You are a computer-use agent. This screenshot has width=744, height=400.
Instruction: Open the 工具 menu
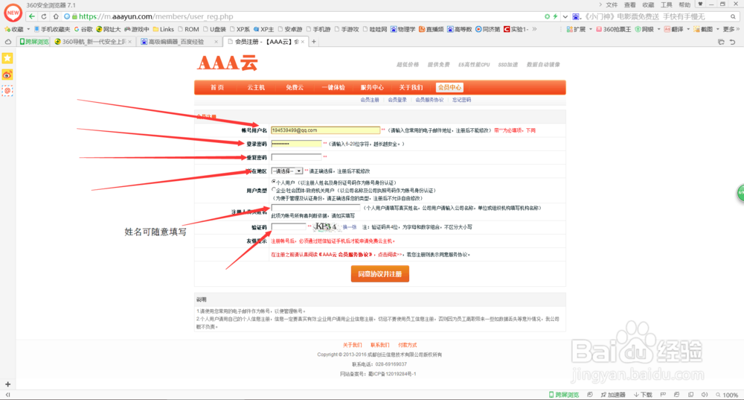[667, 4]
